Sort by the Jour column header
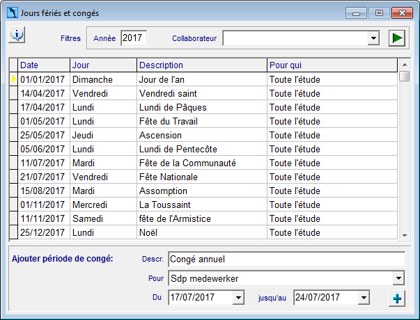Viewport: 420px width, 320px height. tap(103, 65)
